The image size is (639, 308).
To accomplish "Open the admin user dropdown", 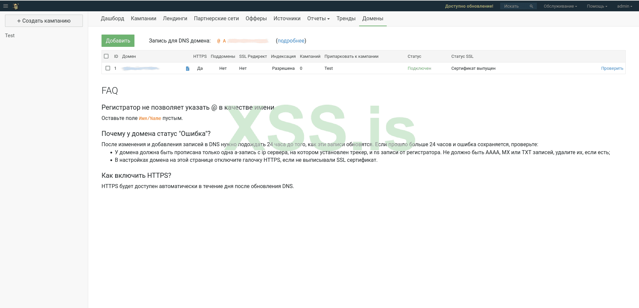I will coord(625,6).
